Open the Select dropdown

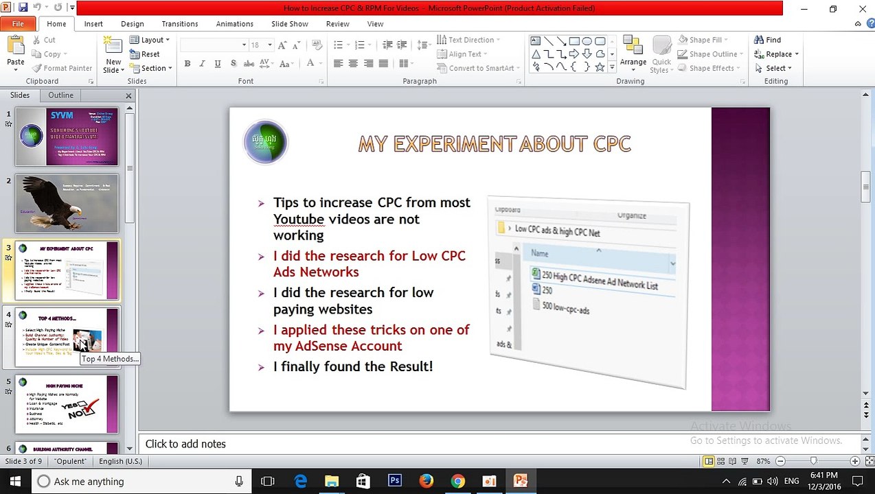(773, 68)
